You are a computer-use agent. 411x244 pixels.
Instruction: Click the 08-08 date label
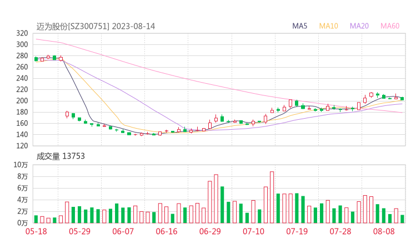click(x=384, y=231)
